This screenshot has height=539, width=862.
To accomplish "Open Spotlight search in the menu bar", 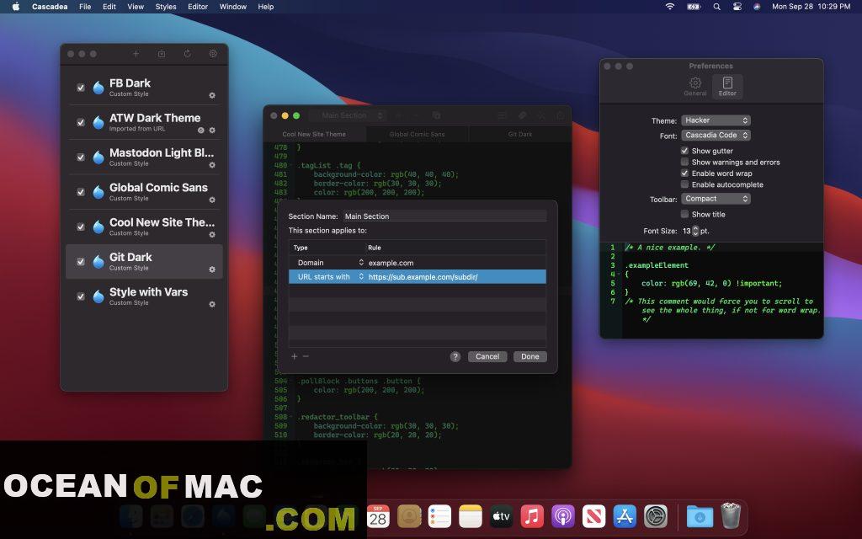I will pos(716,7).
